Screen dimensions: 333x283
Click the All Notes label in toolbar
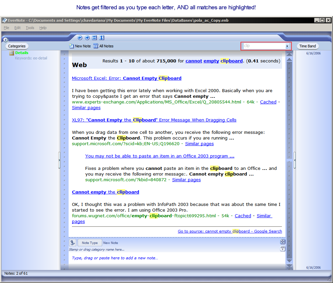click(x=107, y=46)
